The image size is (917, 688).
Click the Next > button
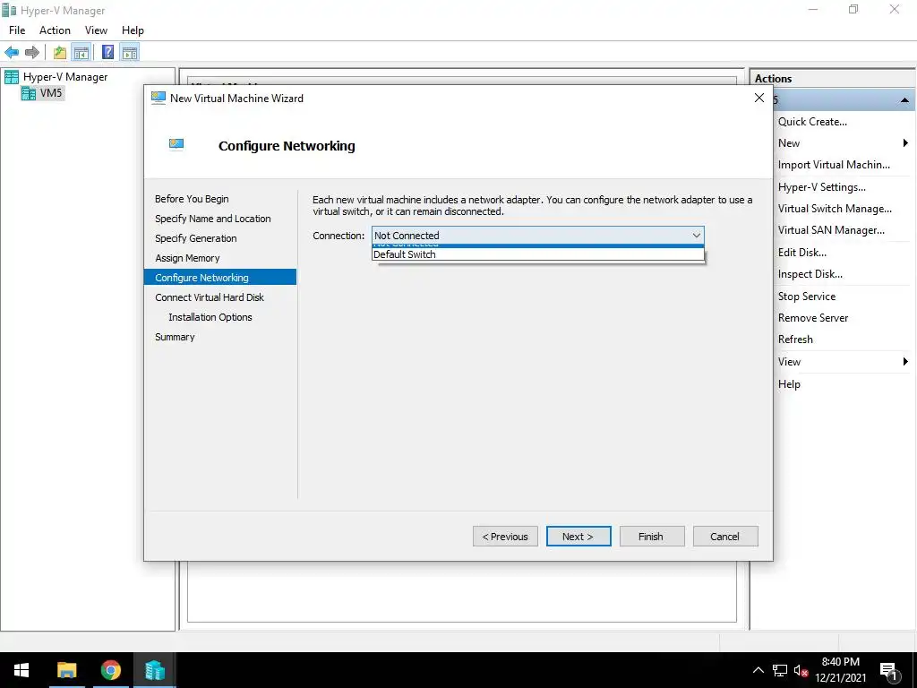coord(578,537)
